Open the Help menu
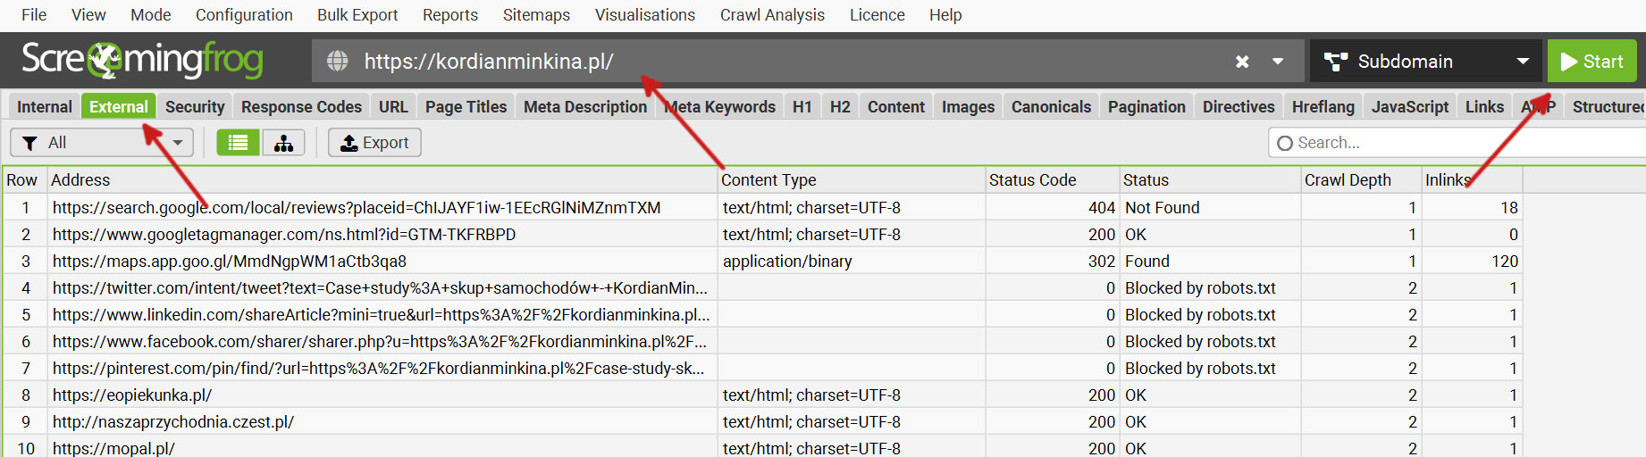 click(x=945, y=15)
